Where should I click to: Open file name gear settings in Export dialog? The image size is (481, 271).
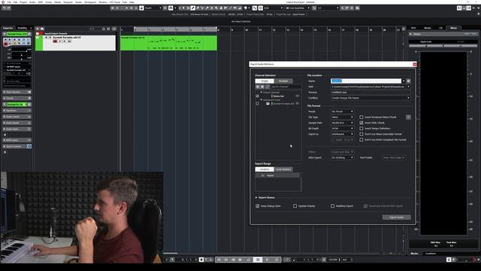(408, 81)
